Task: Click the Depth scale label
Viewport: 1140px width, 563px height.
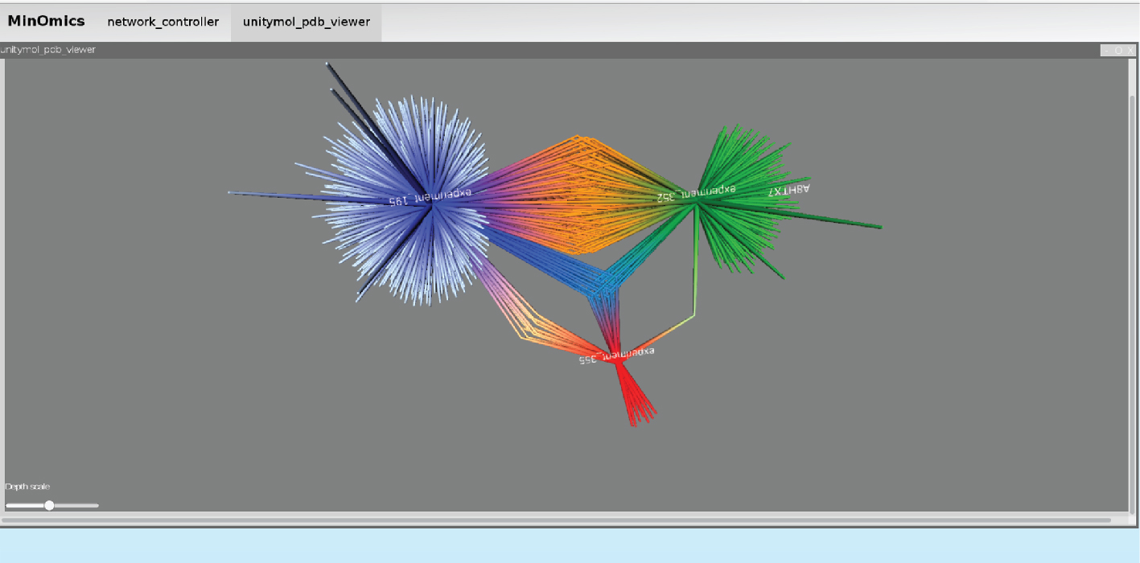Action: (27, 487)
